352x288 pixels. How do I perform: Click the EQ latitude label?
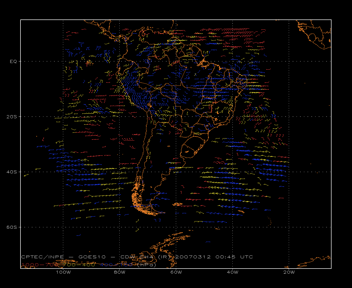pyautogui.click(x=13, y=61)
